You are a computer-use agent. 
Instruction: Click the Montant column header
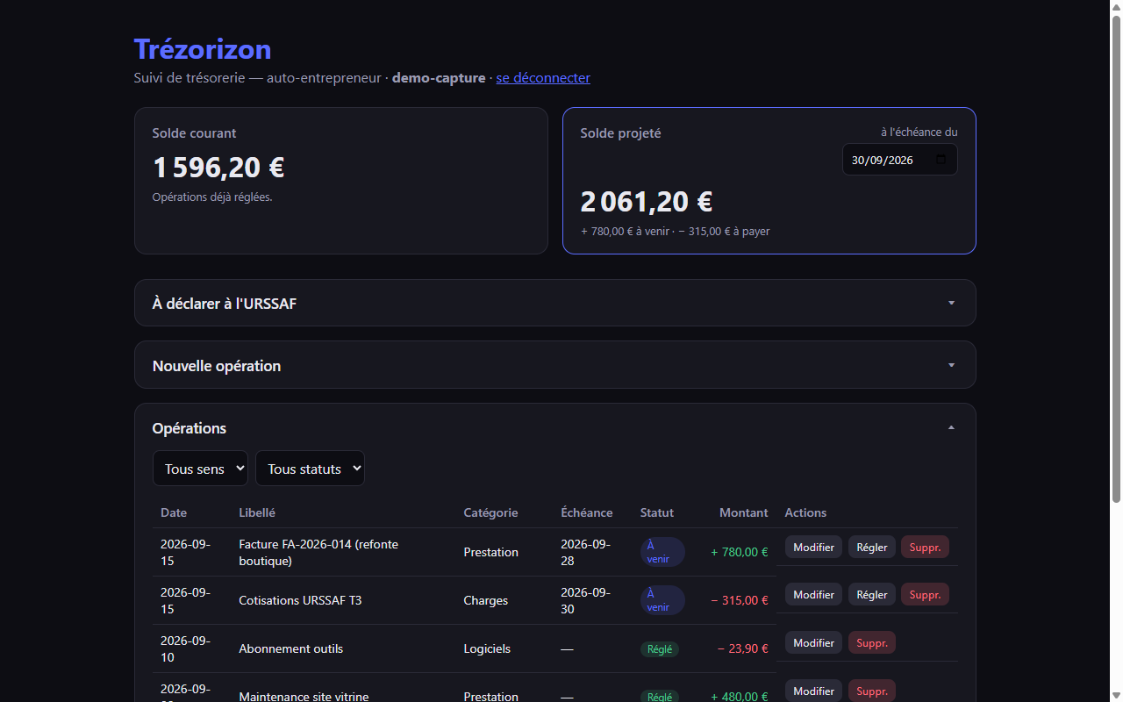point(743,512)
